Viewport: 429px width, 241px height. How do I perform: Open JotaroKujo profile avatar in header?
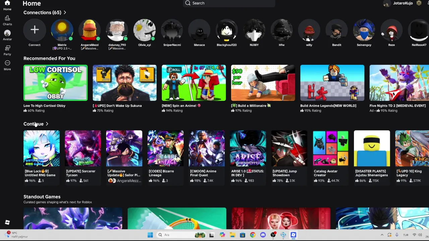pos(387,3)
